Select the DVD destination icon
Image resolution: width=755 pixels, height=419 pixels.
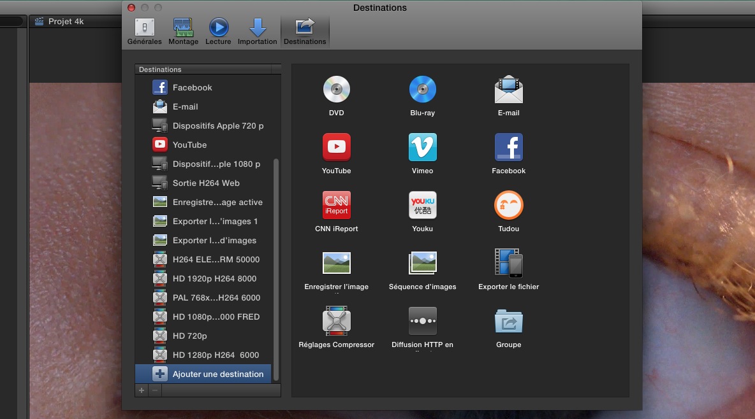[x=336, y=89]
